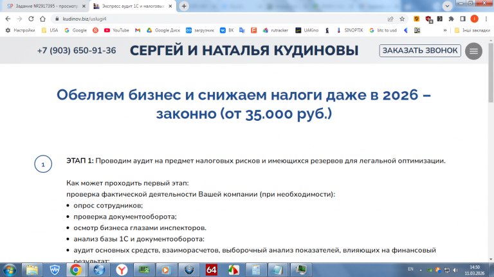Click the СЕРГЕЙ И НАТАЛЬЯ КУДИНОВЫ title
Screen dimensions: 494x277
(x=244, y=50)
